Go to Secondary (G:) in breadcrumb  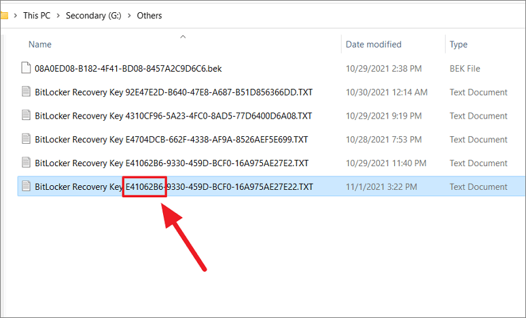pos(94,16)
